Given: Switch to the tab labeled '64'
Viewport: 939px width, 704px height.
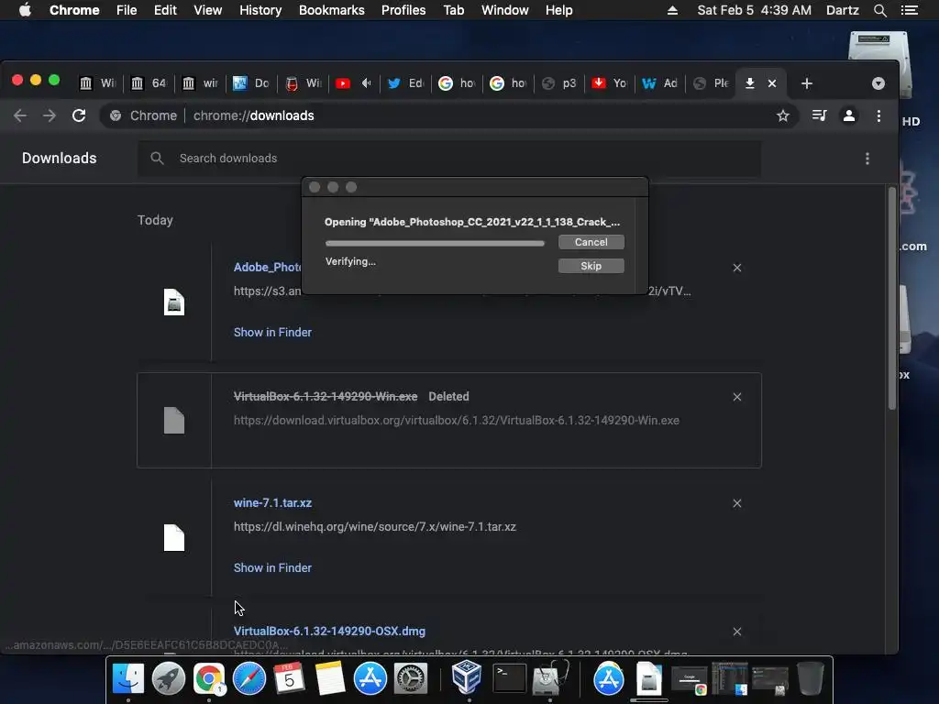Looking at the screenshot, I should [149, 83].
